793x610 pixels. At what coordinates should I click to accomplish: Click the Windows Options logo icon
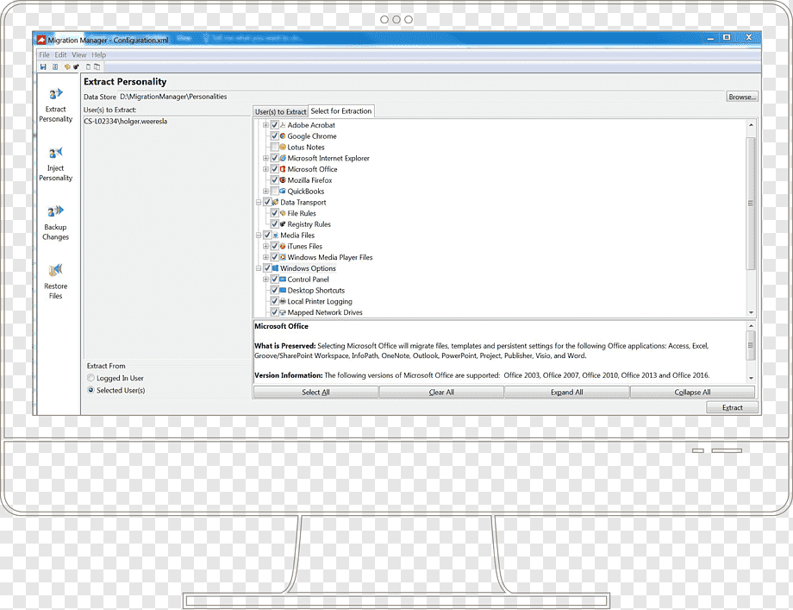click(x=276, y=268)
